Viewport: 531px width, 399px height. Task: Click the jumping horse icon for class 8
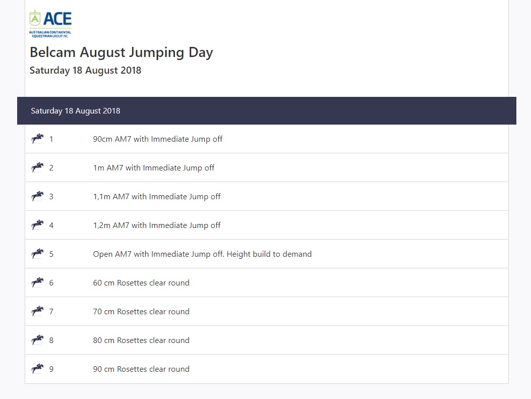(x=38, y=340)
